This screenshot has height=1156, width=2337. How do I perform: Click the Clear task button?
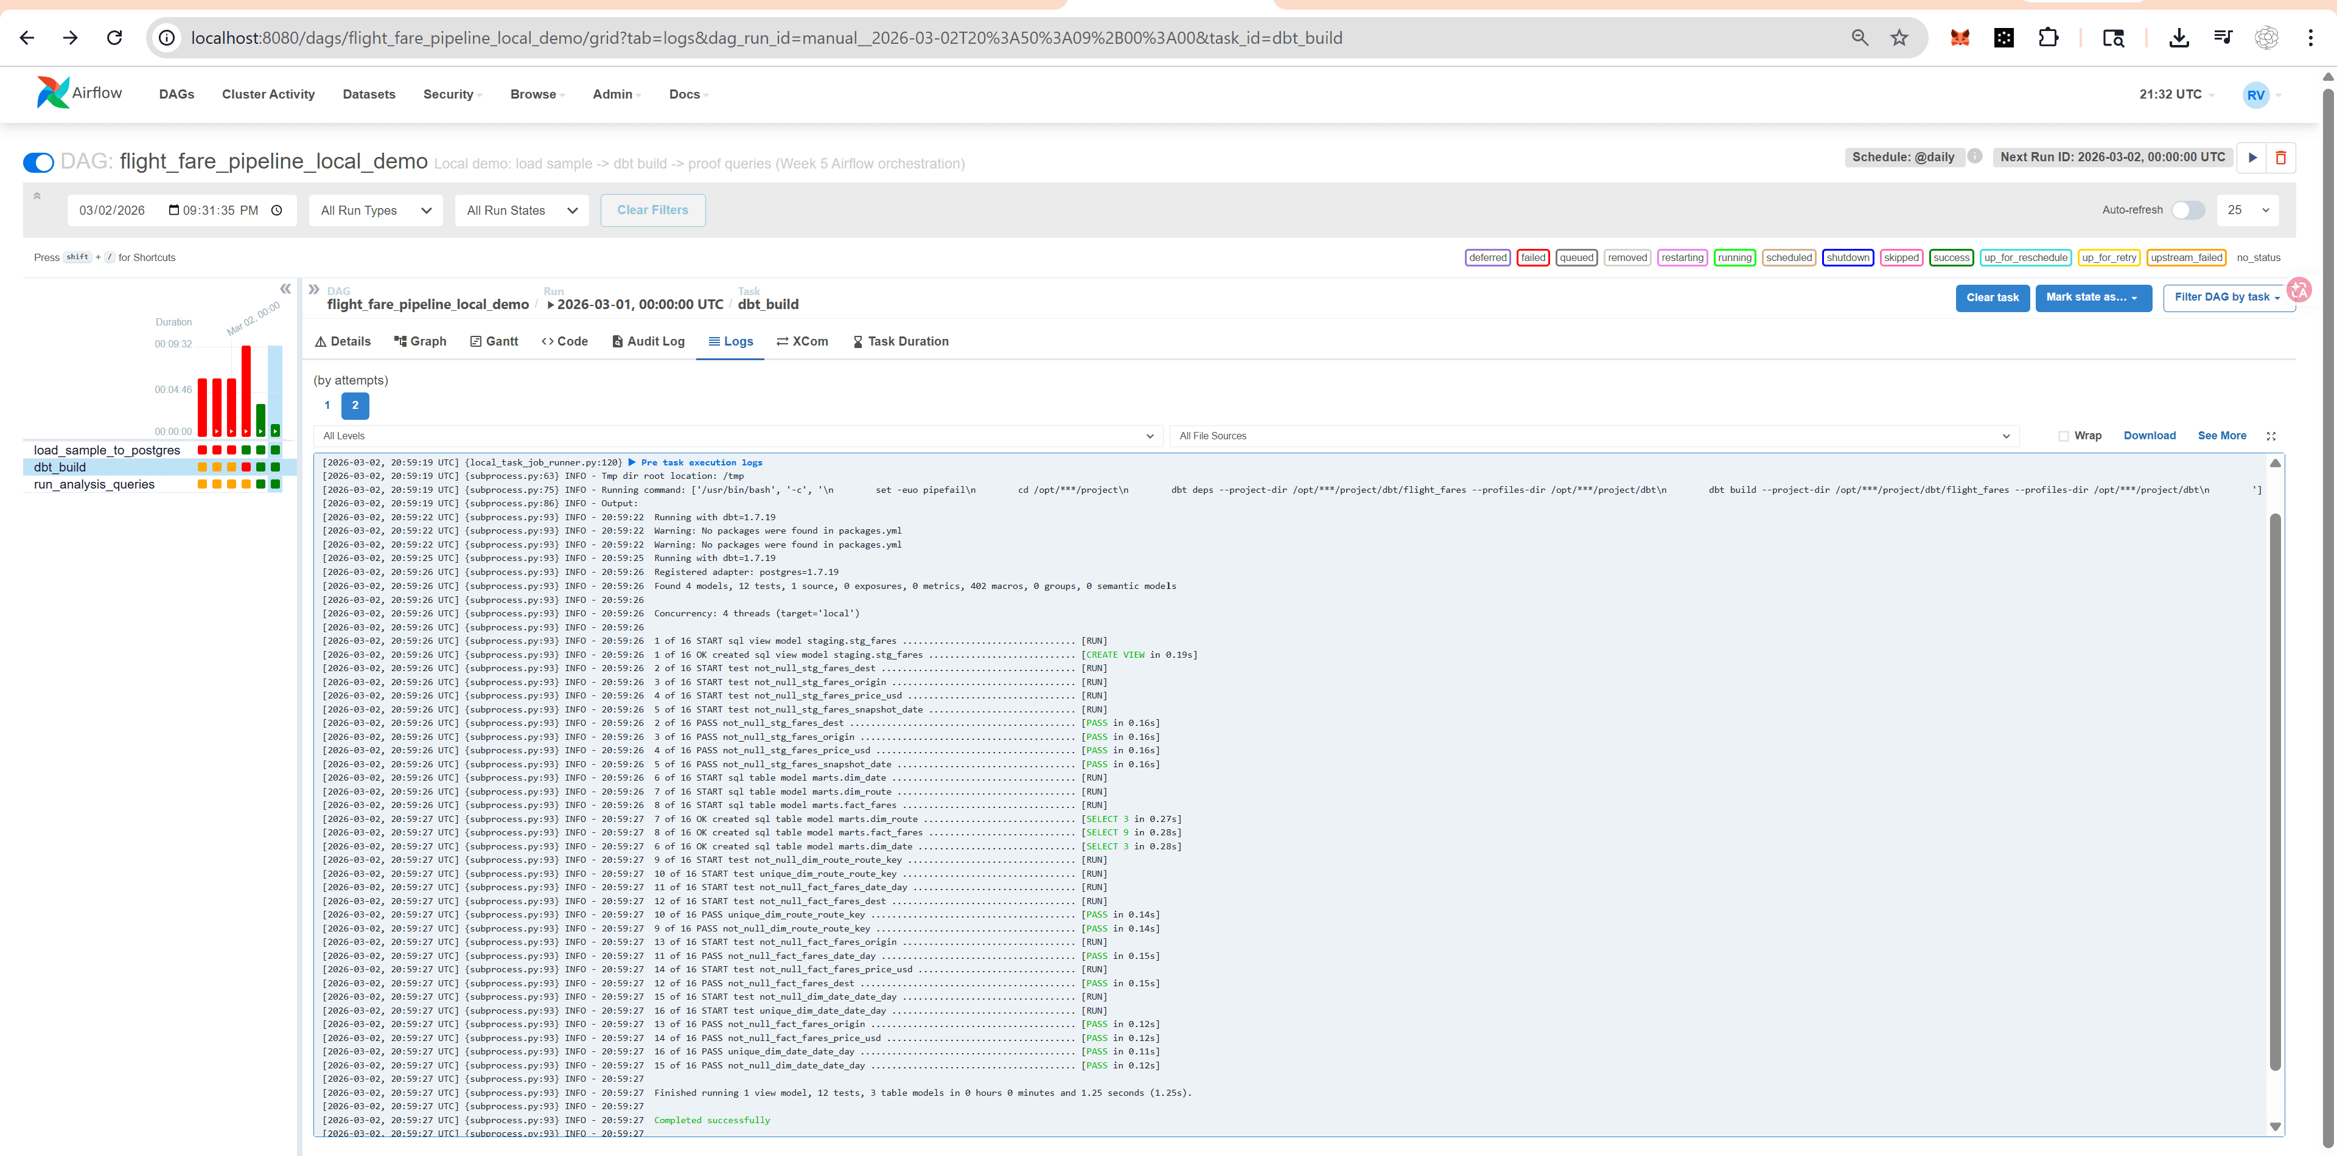pyautogui.click(x=1993, y=298)
